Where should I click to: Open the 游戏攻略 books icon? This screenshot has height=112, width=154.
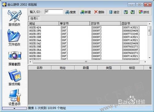14,75
